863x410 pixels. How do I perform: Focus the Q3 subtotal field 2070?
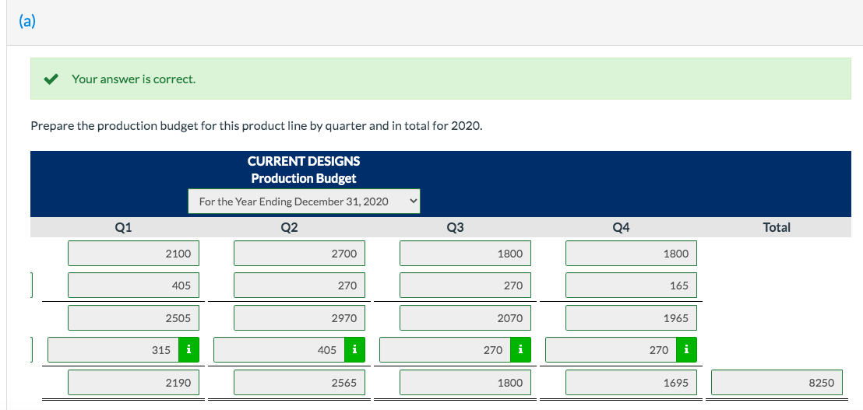pyautogui.click(x=466, y=317)
